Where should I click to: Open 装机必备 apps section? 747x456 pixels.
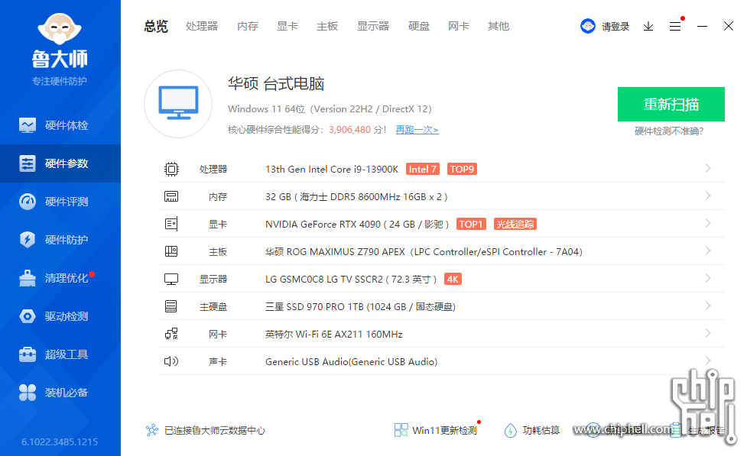pos(60,393)
